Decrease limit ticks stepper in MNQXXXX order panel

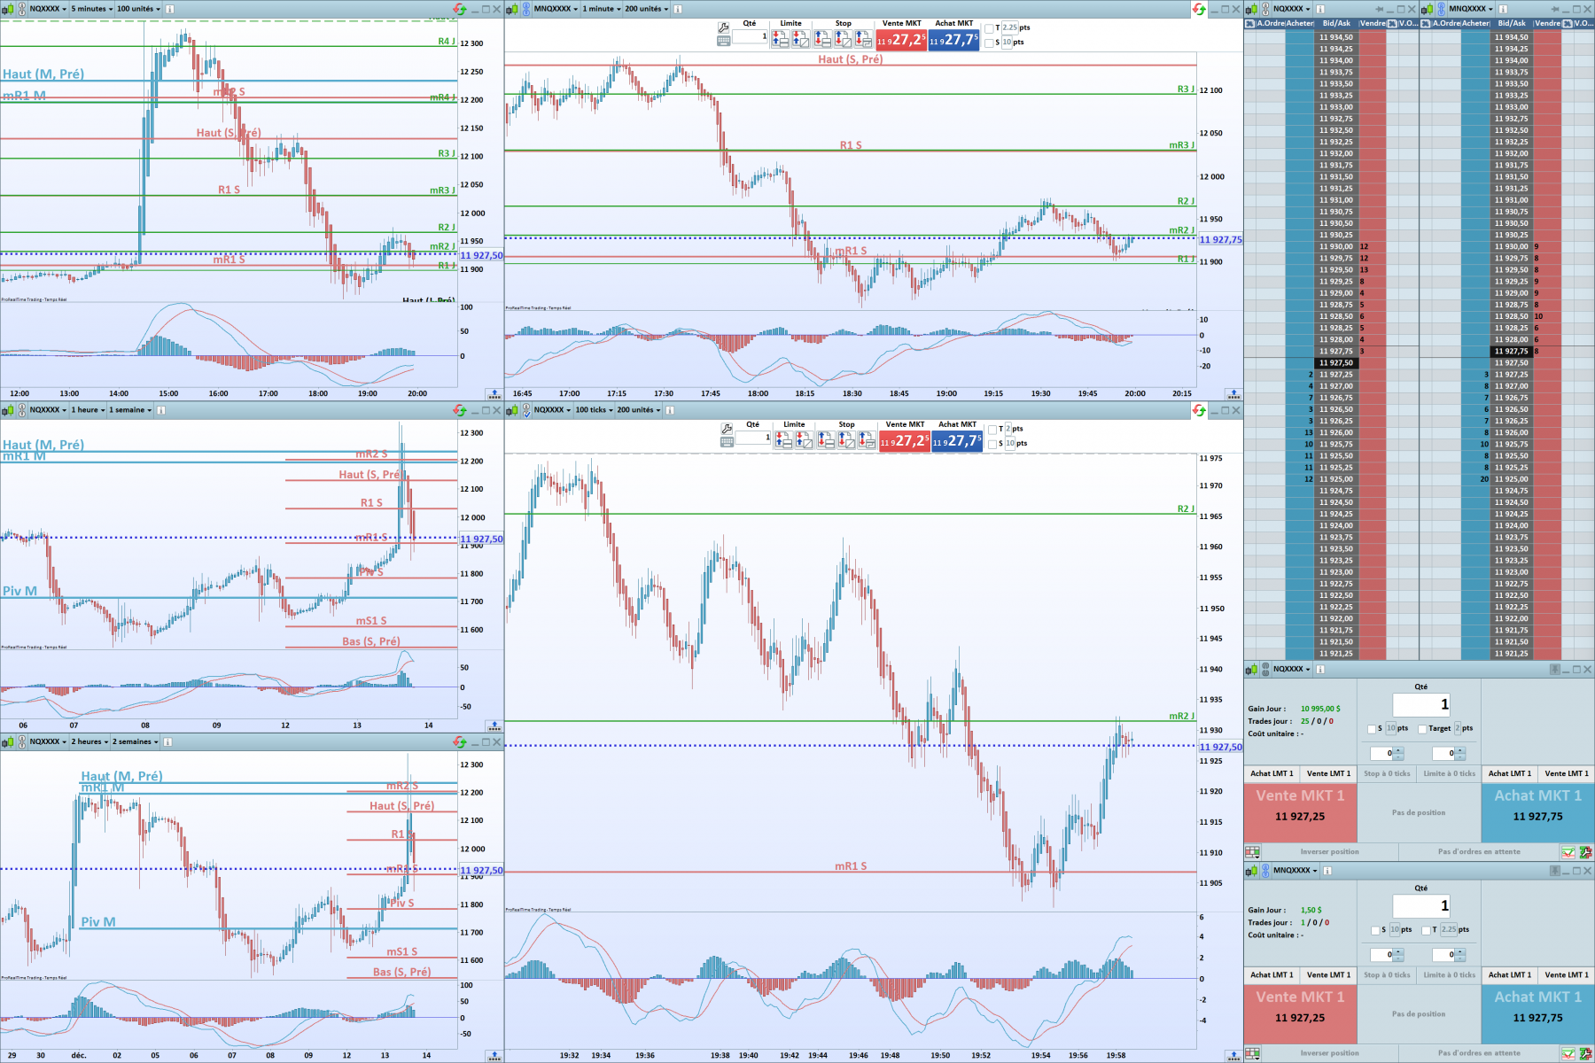tap(1460, 958)
